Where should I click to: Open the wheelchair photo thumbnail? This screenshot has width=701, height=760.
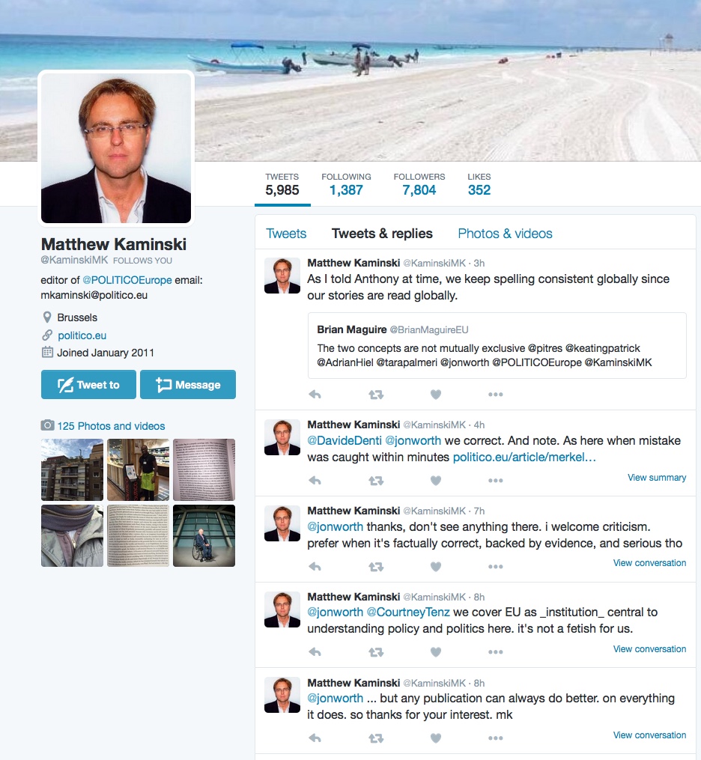[204, 535]
